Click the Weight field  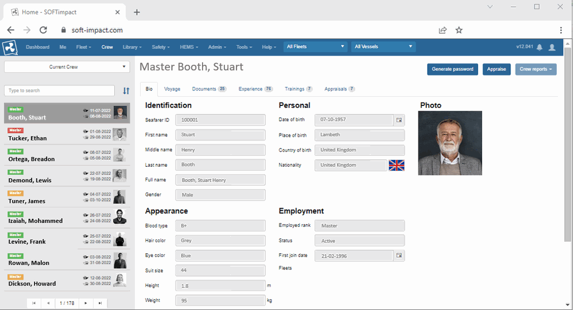click(220, 300)
